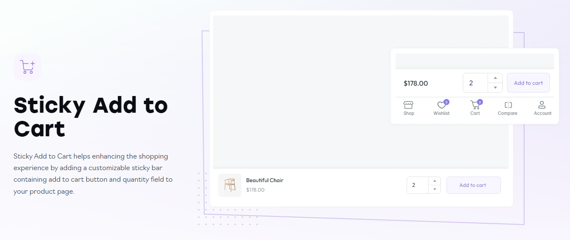Click the Shop storefront icon
570x240 pixels.
(x=408, y=105)
